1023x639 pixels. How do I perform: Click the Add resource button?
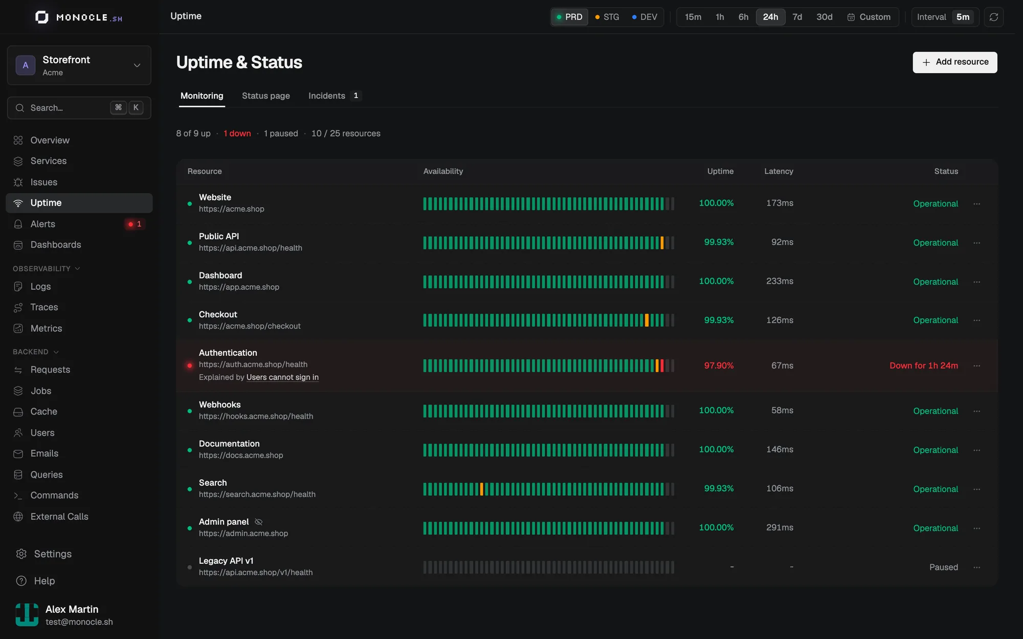(955, 62)
